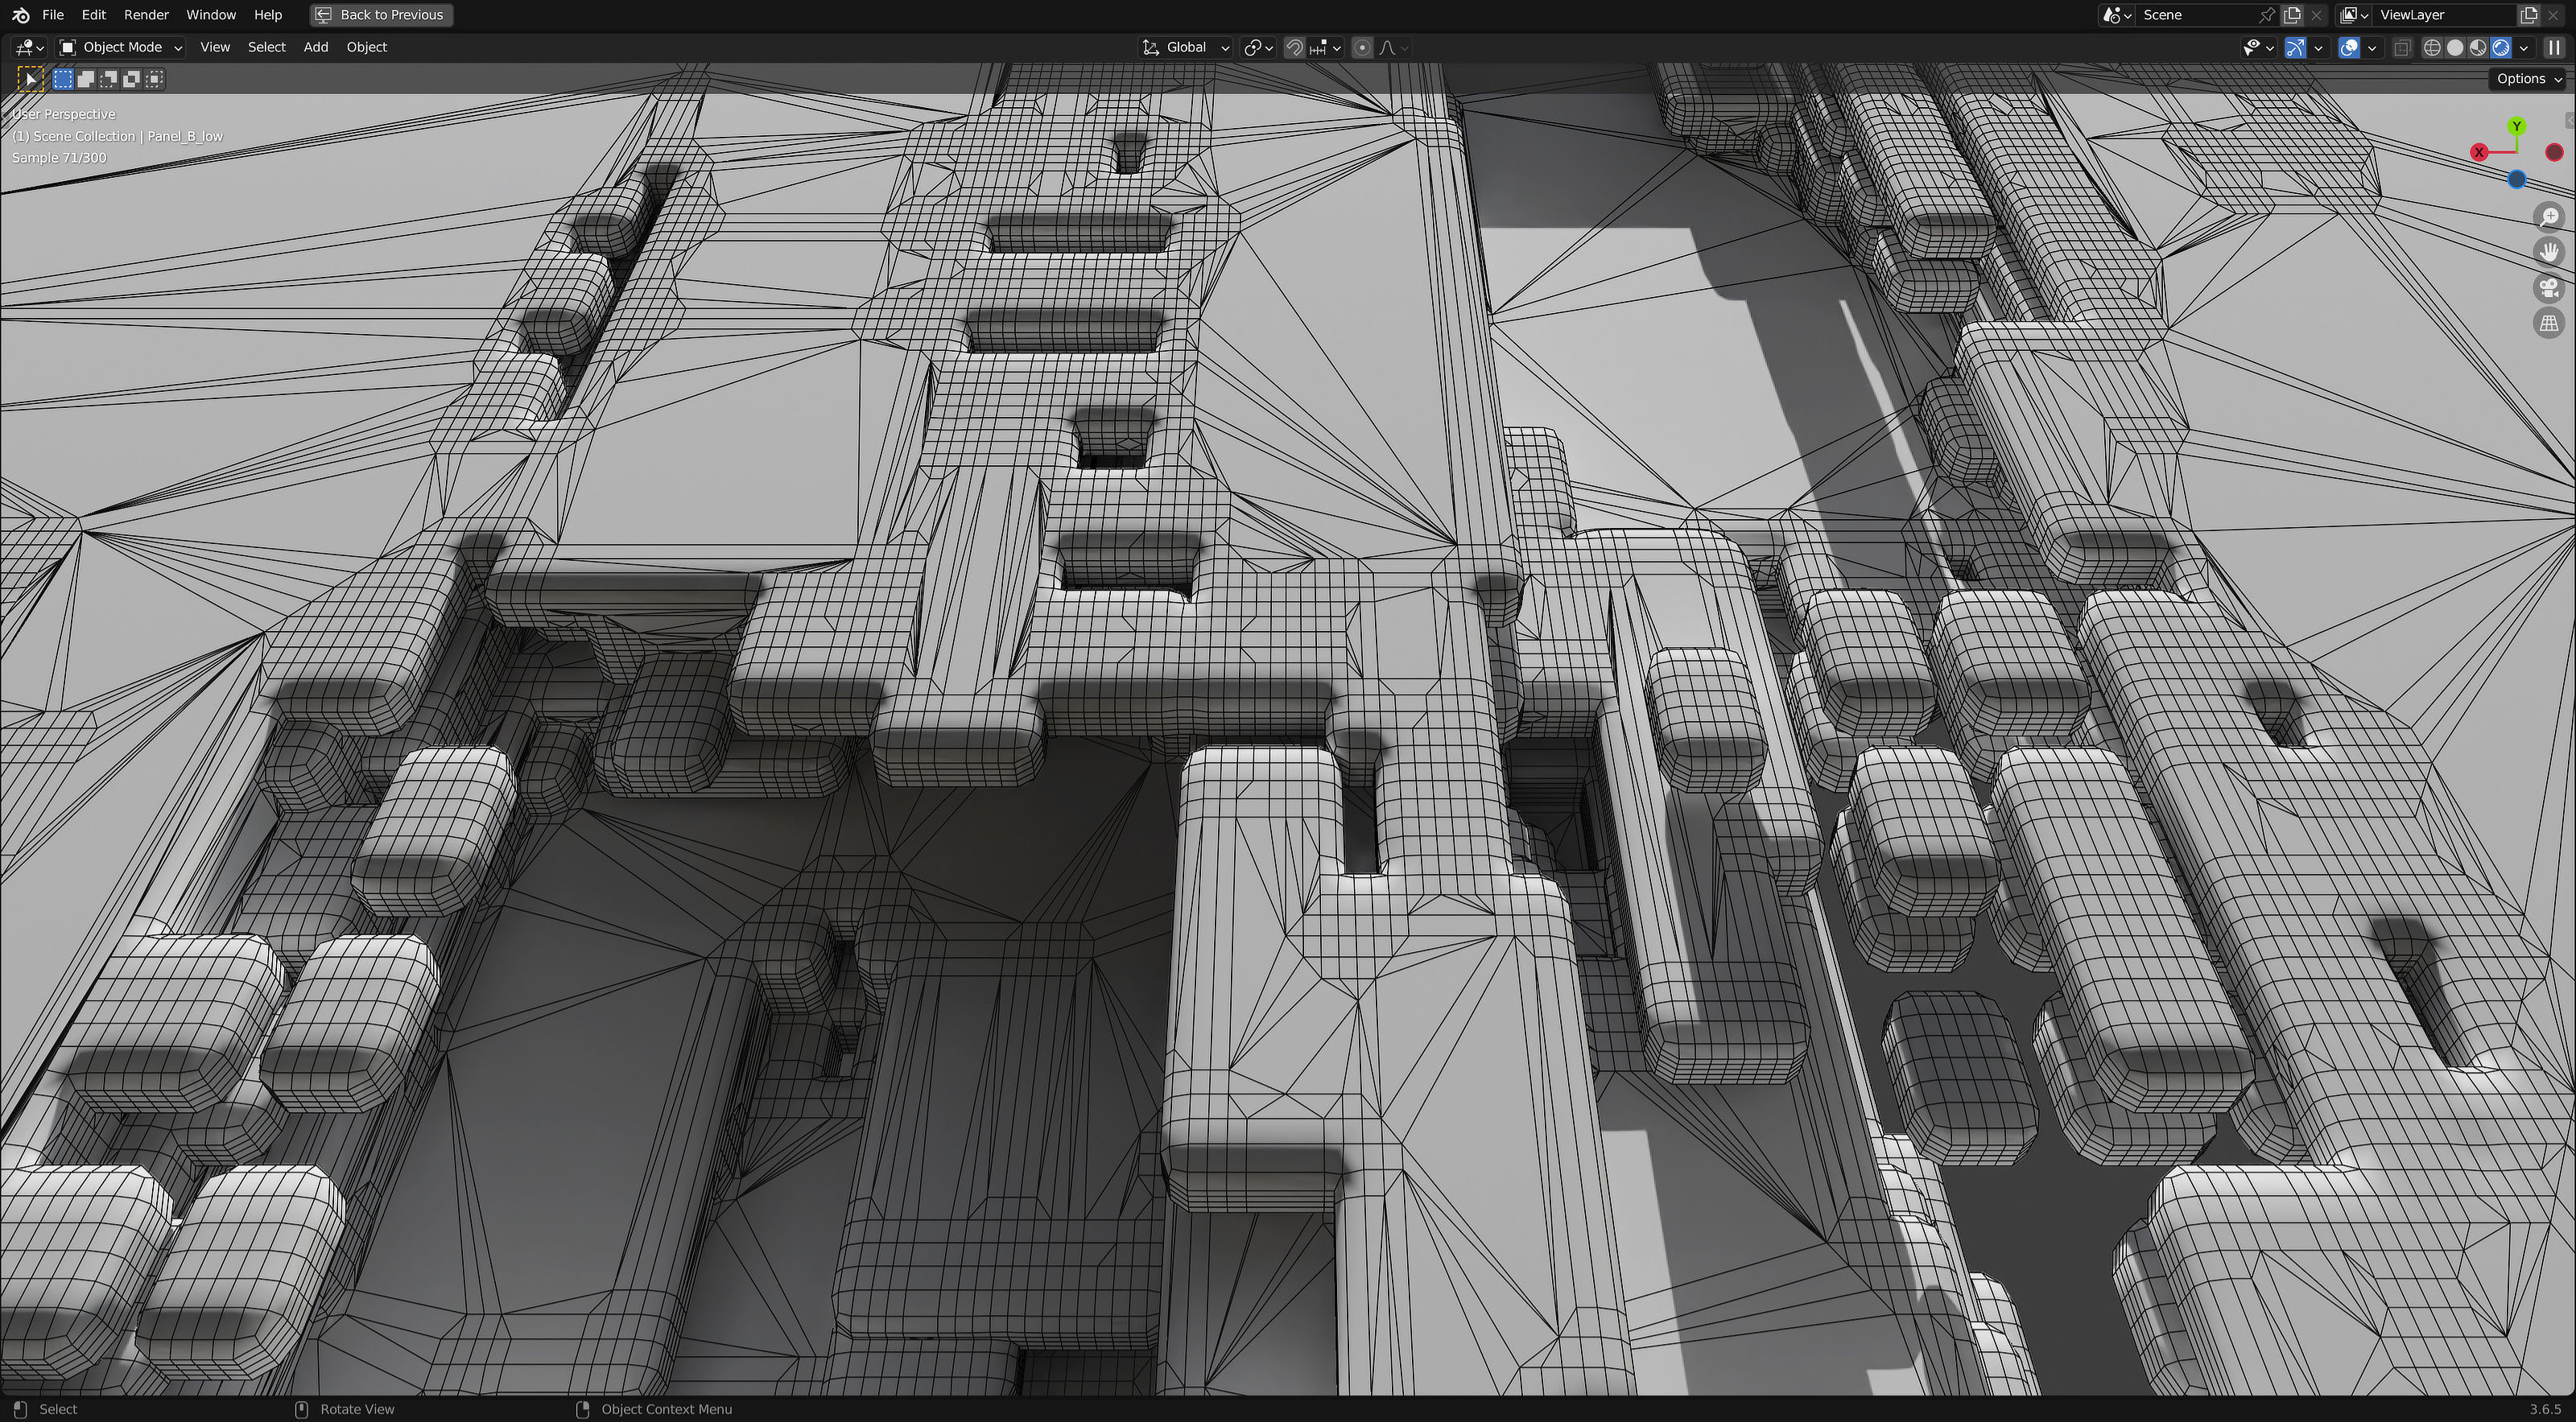Open the object types visibility dropdown

[x=2258, y=47]
